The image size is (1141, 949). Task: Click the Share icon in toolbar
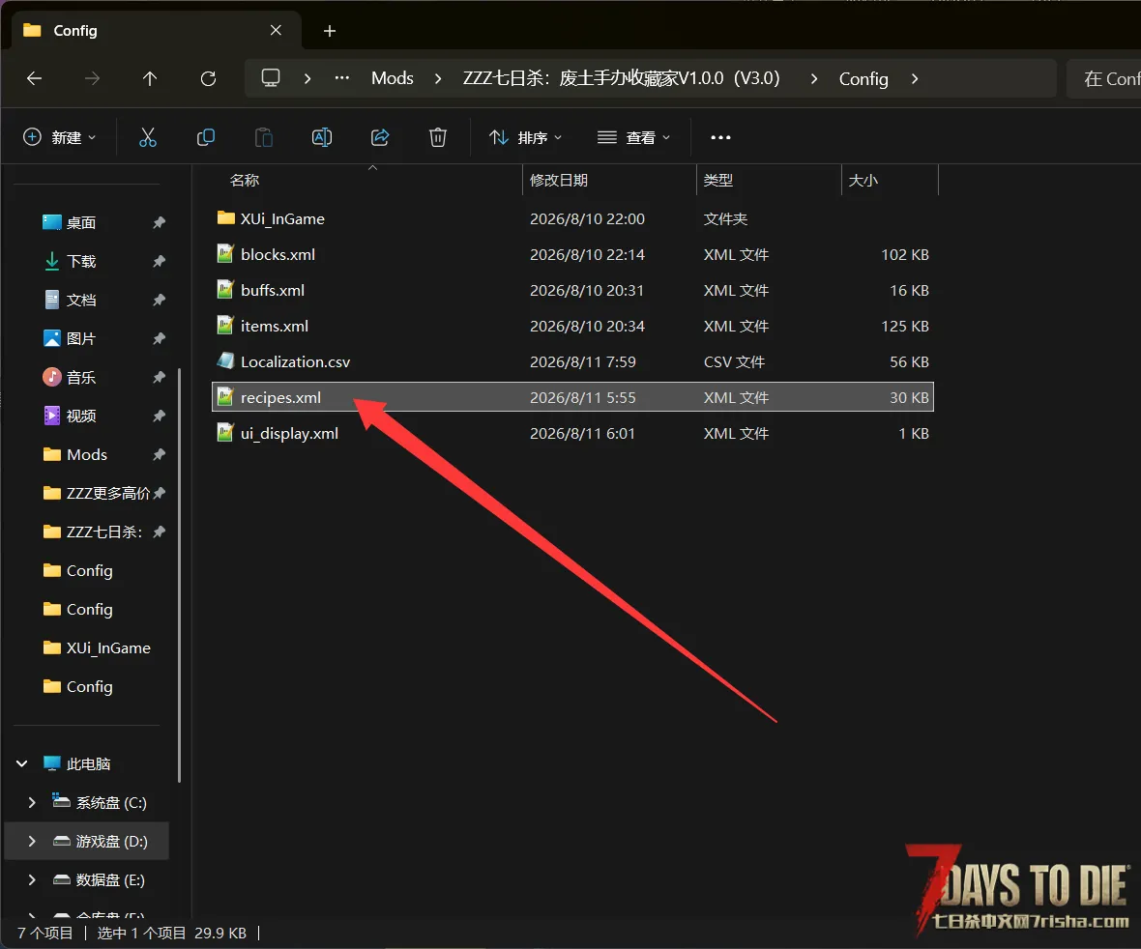pos(380,137)
